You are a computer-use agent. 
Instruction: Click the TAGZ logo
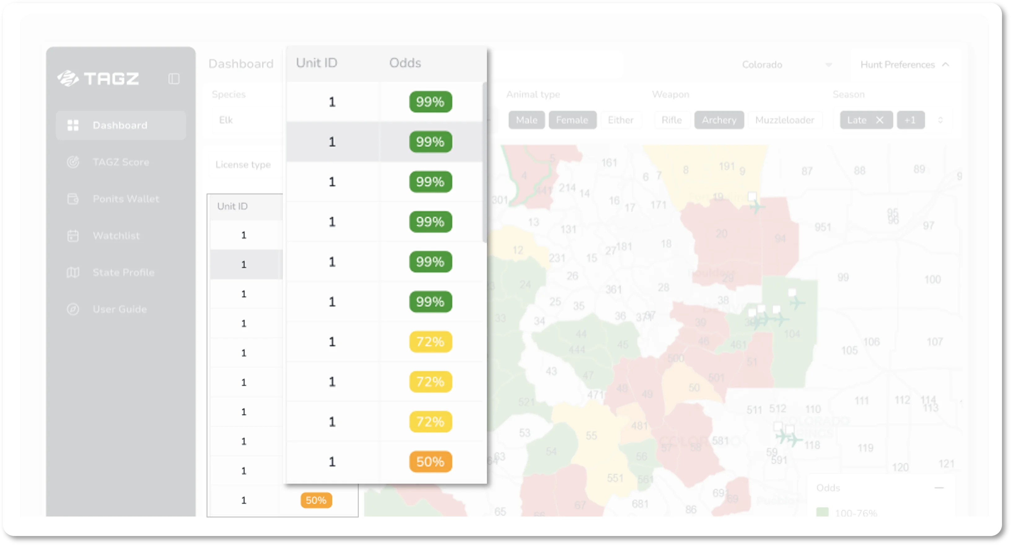pyautogui.click(x=98, y=78)
